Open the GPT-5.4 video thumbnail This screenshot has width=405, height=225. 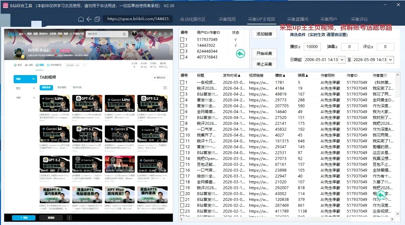coord(87,103)
